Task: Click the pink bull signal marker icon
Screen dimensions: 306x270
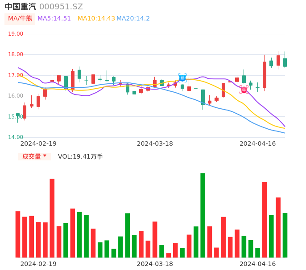Action: point(244,90)
